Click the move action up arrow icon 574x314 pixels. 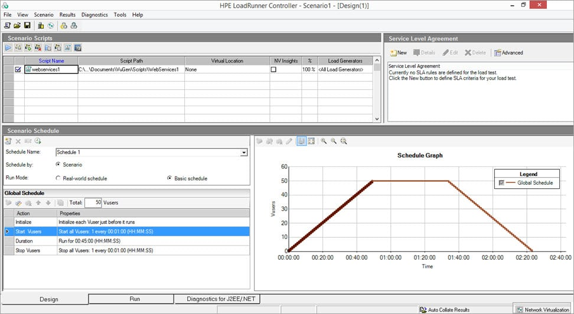click(38, 202)
